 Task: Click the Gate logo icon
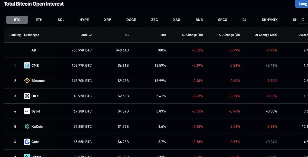pyautogui.click(x=27, y=142)
